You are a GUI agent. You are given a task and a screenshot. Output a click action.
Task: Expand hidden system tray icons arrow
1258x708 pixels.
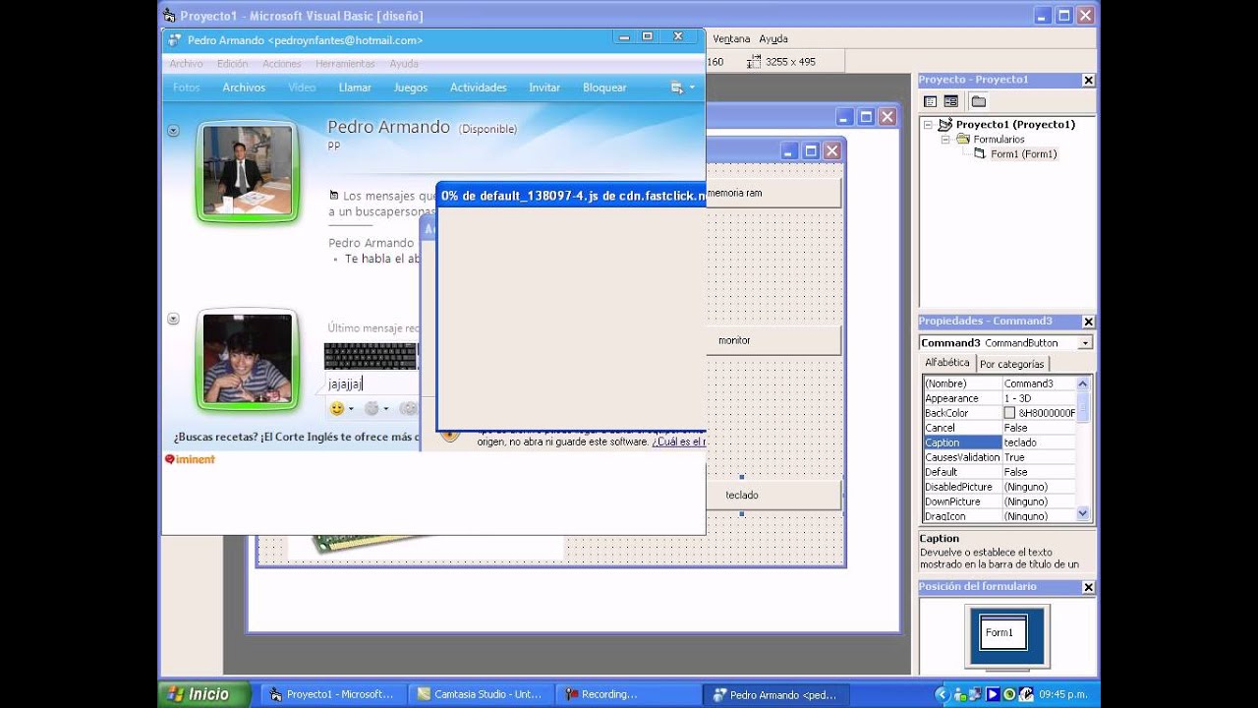[x=941, y=694]
